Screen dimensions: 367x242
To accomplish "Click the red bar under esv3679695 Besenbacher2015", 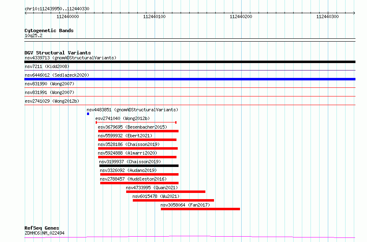I will tap(138, 131).
